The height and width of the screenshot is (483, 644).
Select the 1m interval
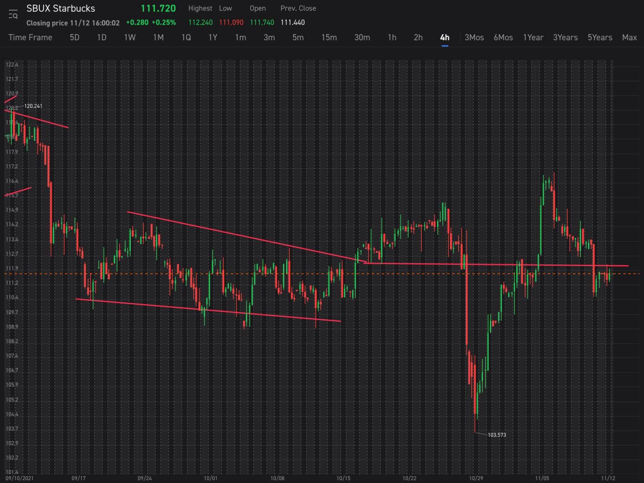click(241, 37)
